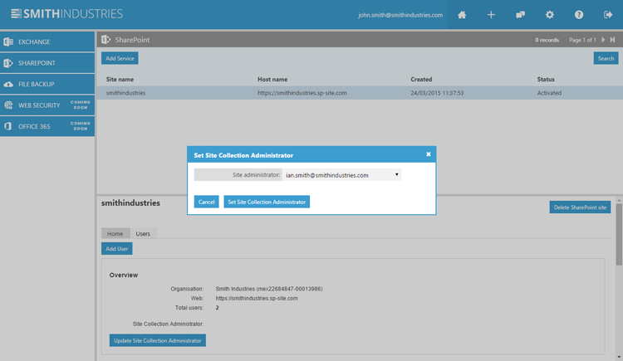
Task: Open the Exchange sidebar item
Action: point(47,41)
